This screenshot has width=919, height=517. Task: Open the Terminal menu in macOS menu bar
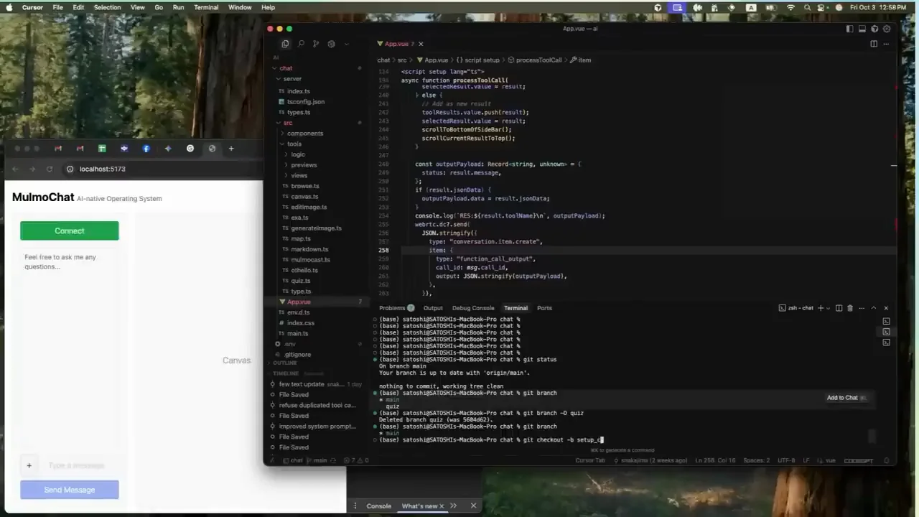(206, 7)
